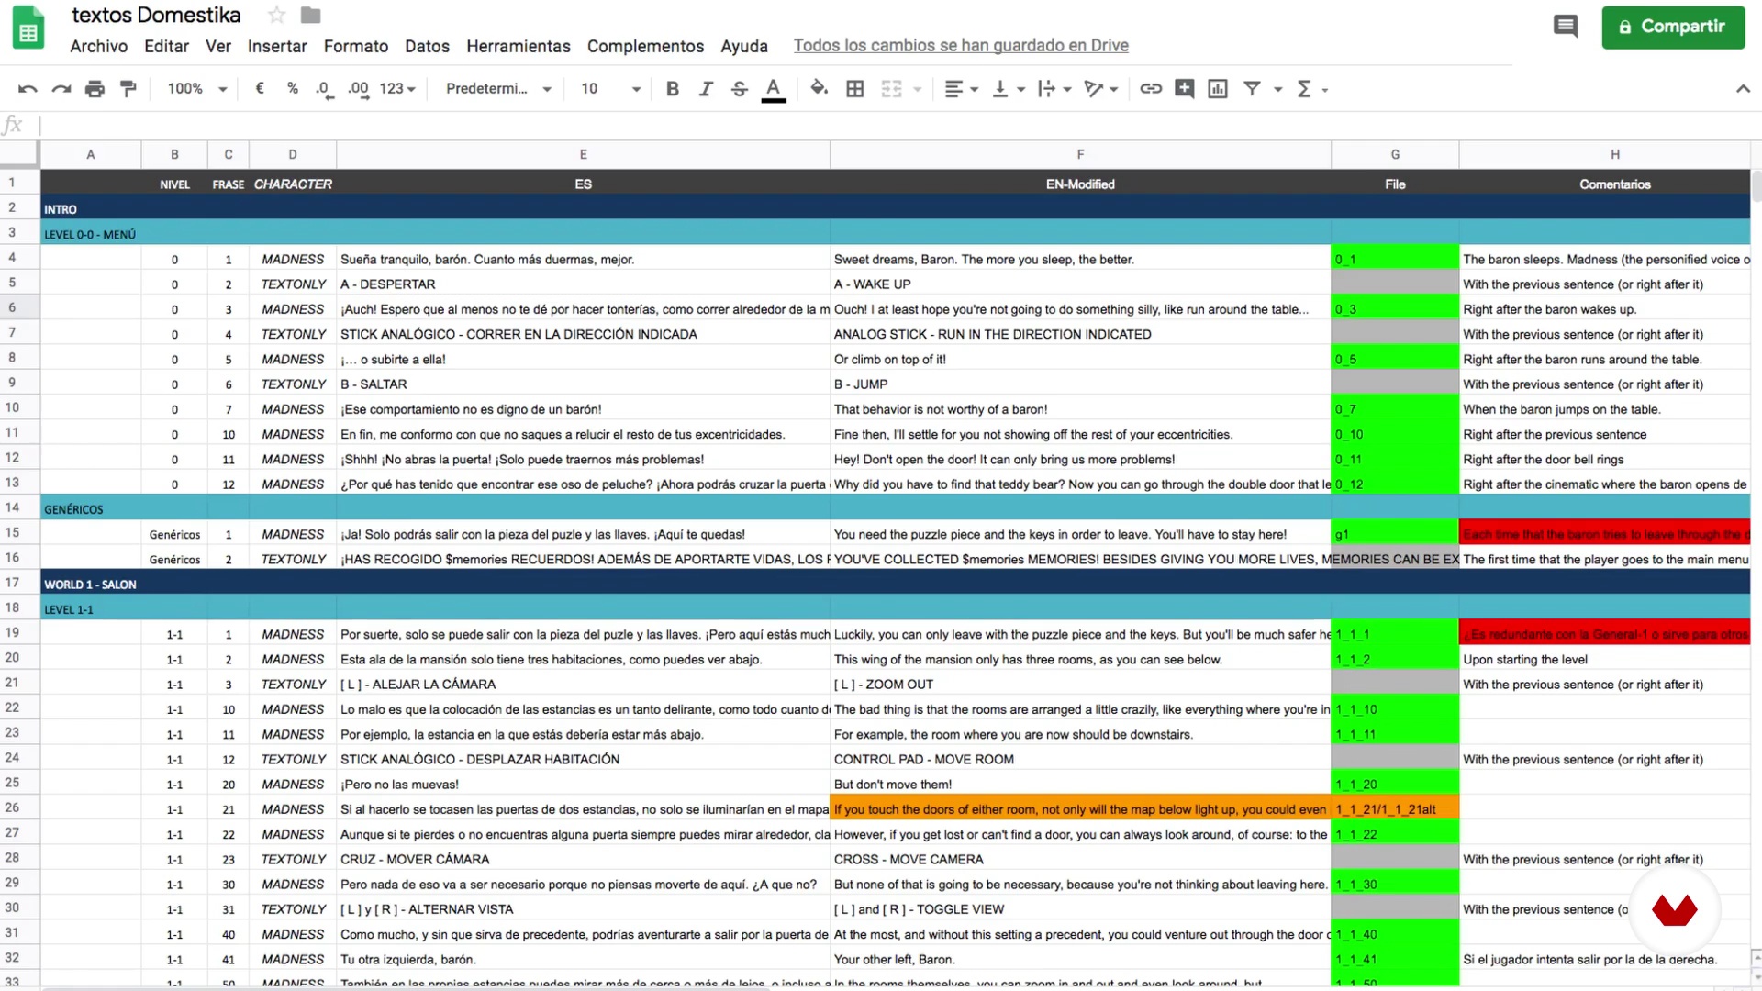Print the spreadsheet using printer icon
The width and height of the screenshot is (1762, 991).
click(95, 89)
